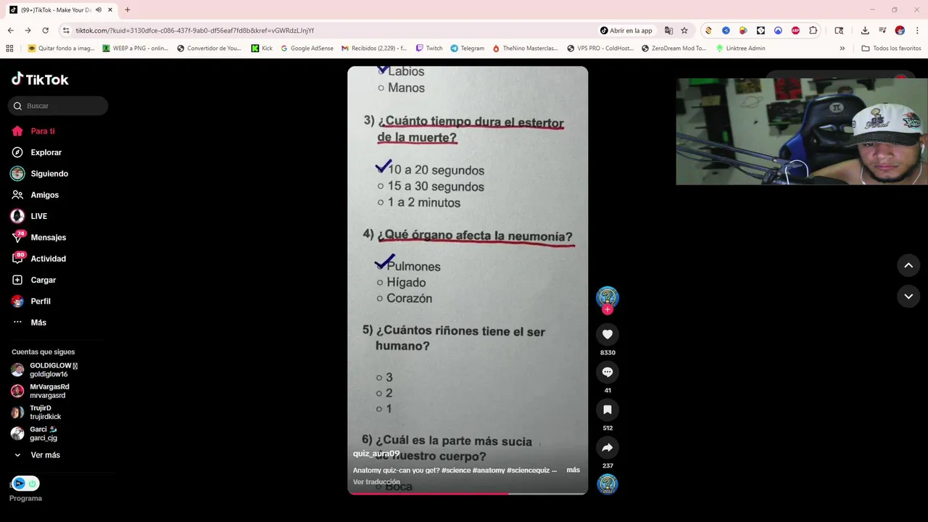Mute the TikTok tab audio

[x=98, y=10]
